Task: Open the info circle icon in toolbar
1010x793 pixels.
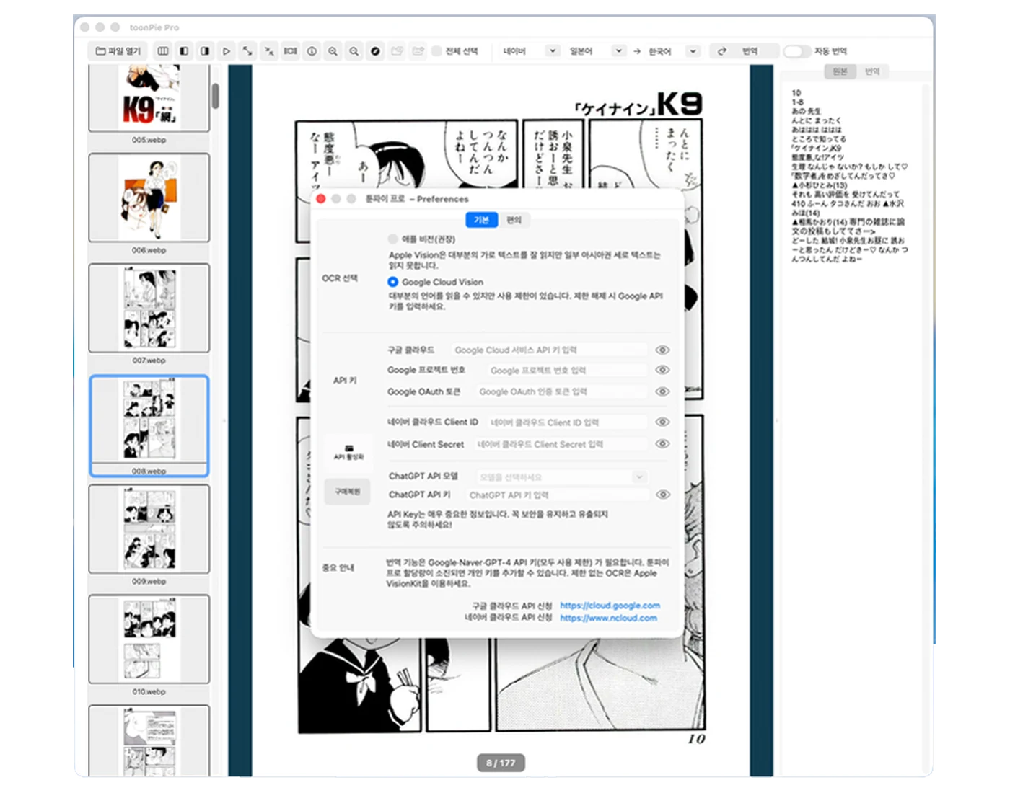Action: pyautogui.click(x=312, y=51)
